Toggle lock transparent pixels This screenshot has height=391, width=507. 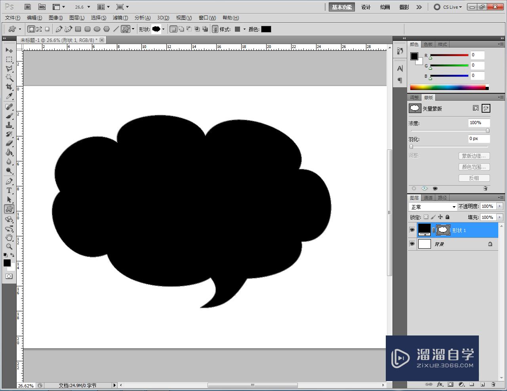[x=426, y=217]
